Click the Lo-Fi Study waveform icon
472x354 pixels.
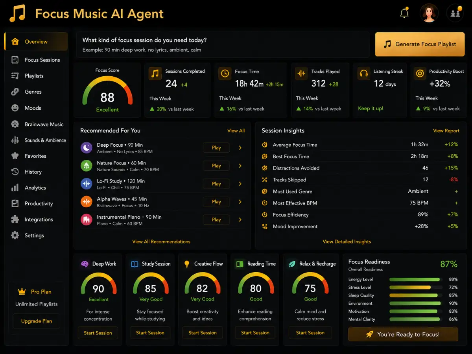tap(87, 184)
